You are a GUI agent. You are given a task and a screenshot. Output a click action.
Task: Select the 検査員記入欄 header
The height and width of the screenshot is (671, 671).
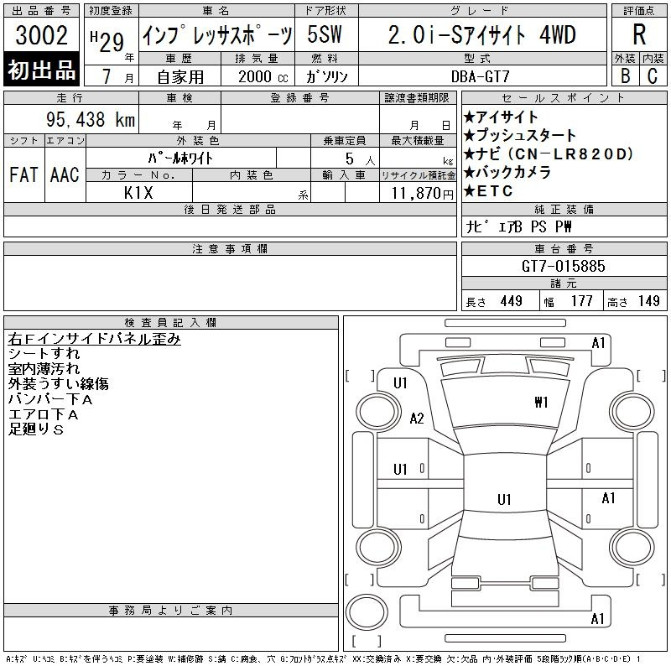click(171, 322)
